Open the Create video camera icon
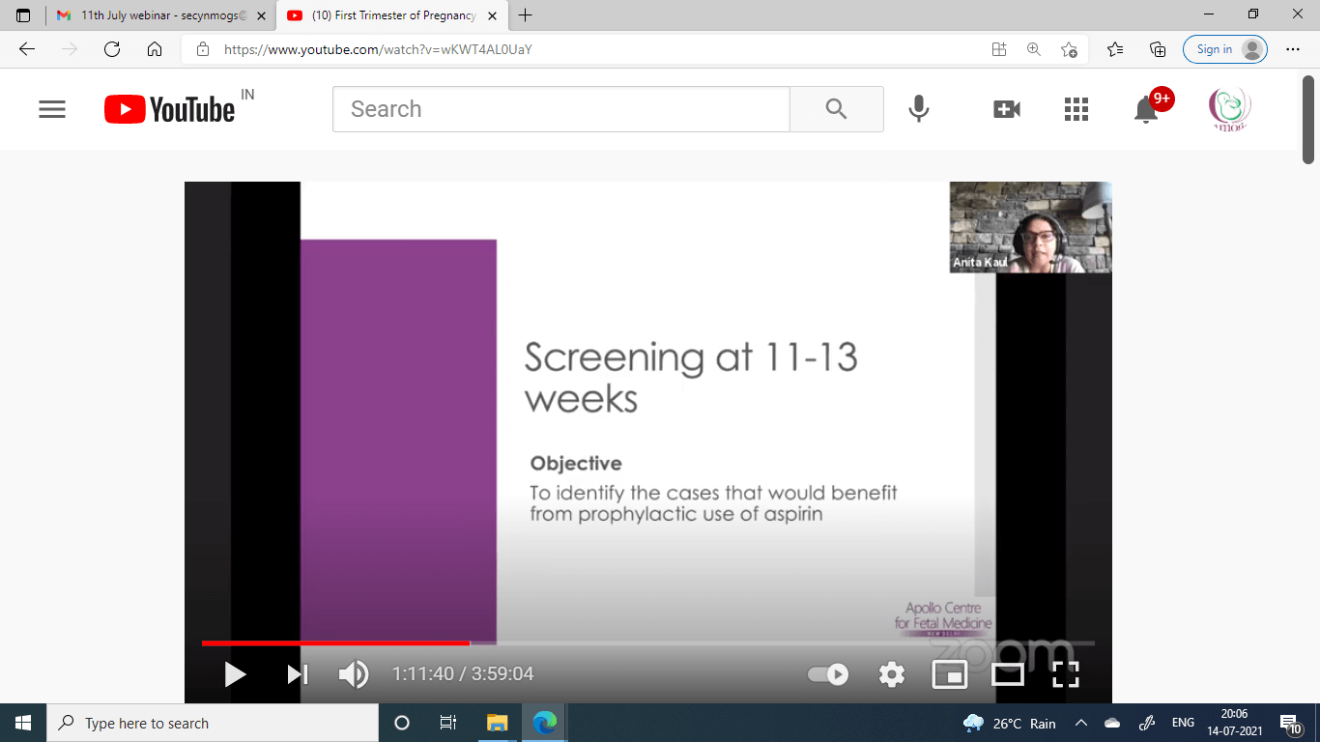 pos(1007,109)
